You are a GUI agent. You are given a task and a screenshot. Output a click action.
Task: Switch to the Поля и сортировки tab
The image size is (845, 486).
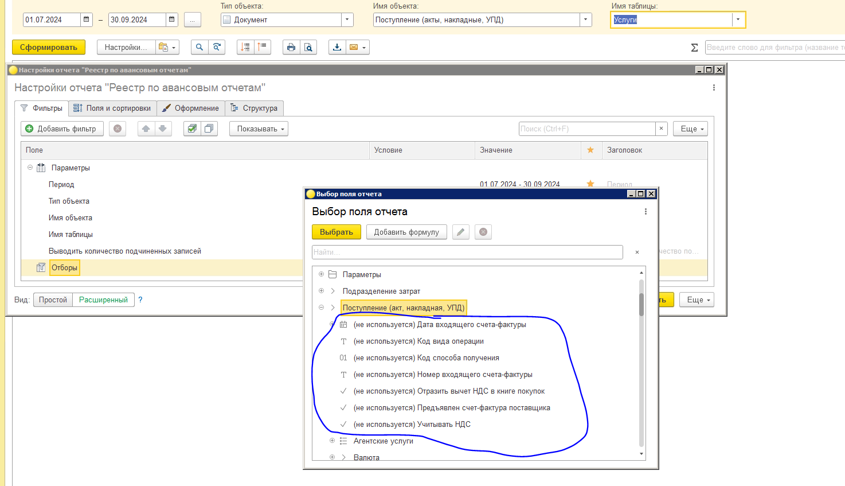click(112, 108)
